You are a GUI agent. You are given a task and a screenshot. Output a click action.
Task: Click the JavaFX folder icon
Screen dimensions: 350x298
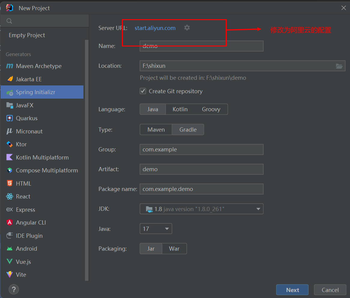[x=10, y=105]
